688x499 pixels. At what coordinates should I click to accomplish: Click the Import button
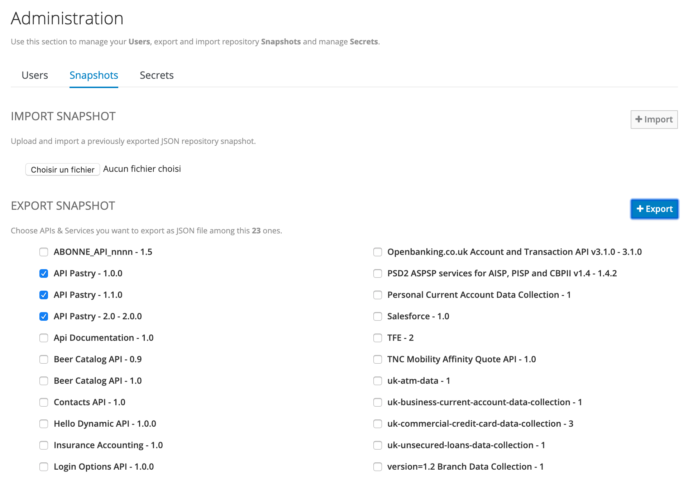(654, 119)
